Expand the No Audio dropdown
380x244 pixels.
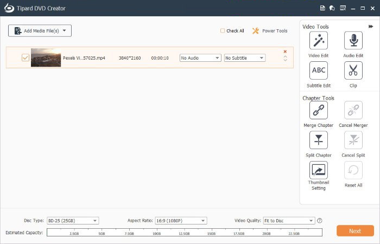(200, 58)
